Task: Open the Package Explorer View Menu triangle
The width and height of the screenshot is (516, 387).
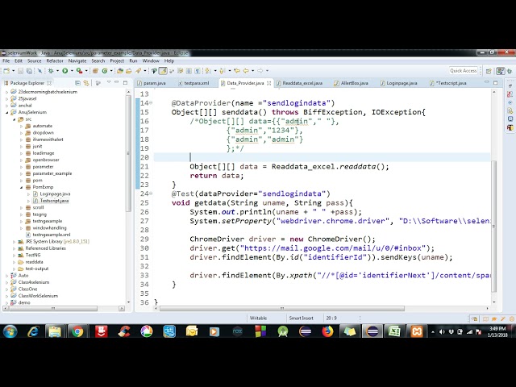Action: coord(109,82)
